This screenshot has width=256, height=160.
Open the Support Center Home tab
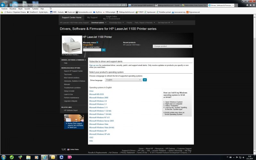tap(72, 17)
